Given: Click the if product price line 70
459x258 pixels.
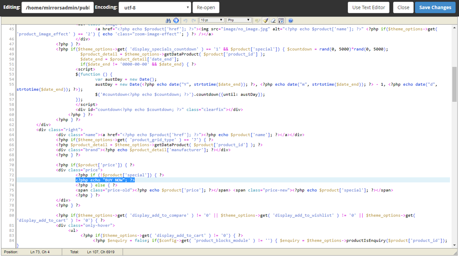Looking at the screenshot, I should (x=95, y=165).
